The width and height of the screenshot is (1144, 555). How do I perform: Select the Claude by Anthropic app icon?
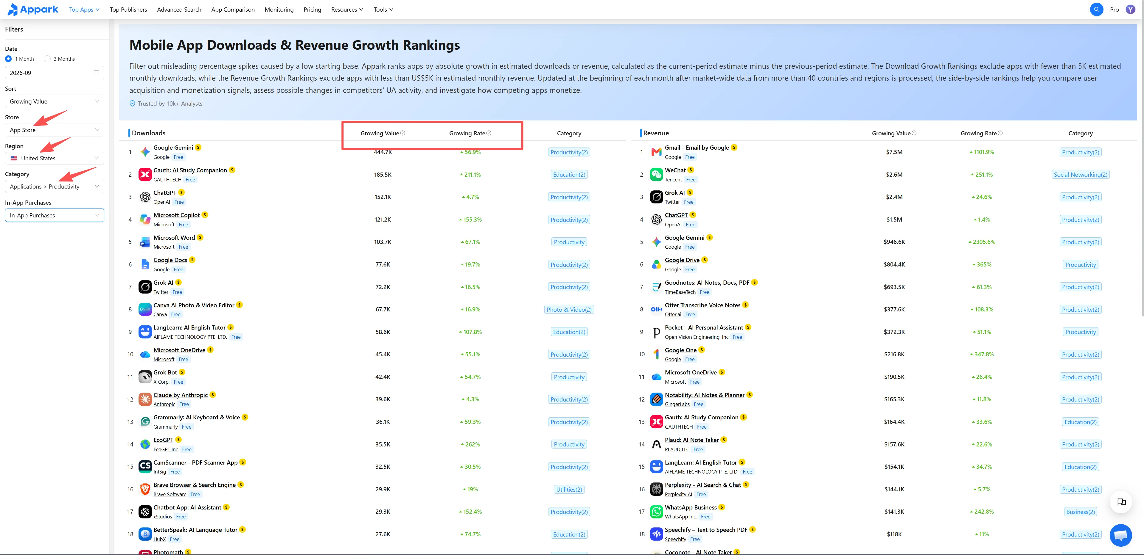pos(145,399)
